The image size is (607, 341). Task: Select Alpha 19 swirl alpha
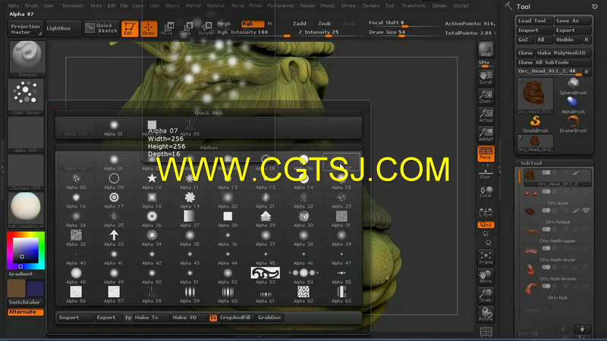pos(190,200)
